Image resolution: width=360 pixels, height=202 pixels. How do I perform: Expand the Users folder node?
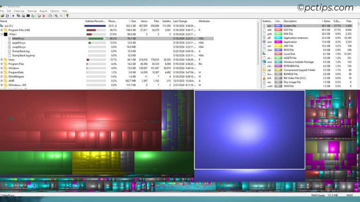[x=2, y=59]
